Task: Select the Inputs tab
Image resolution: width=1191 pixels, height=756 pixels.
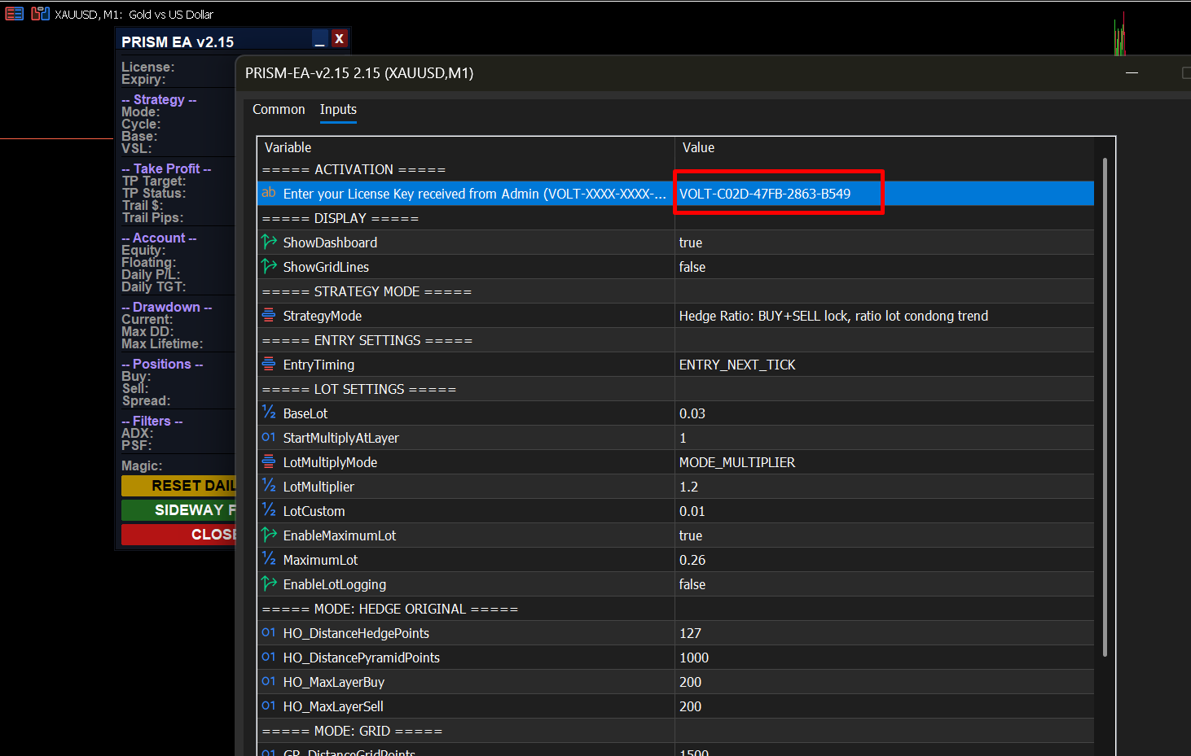Action: click(338, 109)
